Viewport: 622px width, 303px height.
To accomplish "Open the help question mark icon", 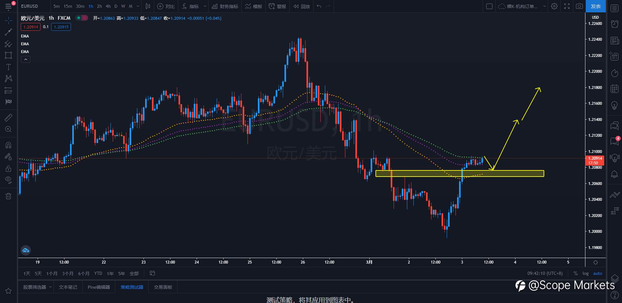I will (x=615, y=295).
